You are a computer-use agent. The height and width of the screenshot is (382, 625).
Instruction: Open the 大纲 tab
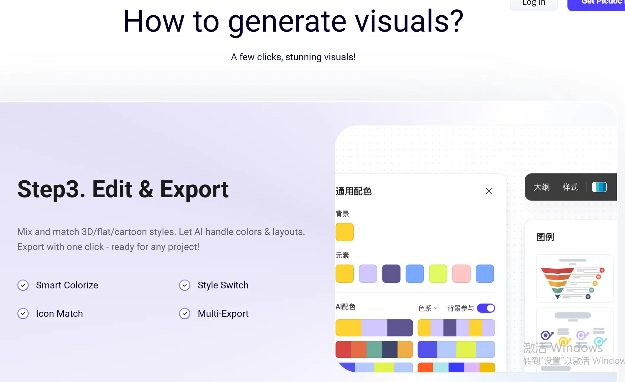541,187
